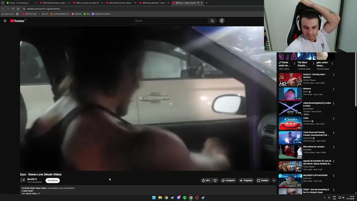This screenshot has height=201, width=357.
Task: Open the Bimi5813 channel avatar
Action: [x=23, y=180]
